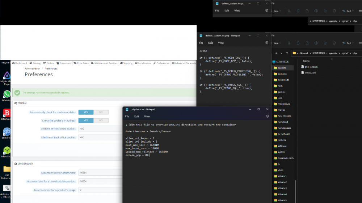Expand the New dropdown in File Explorer

[x=277, y=43]
